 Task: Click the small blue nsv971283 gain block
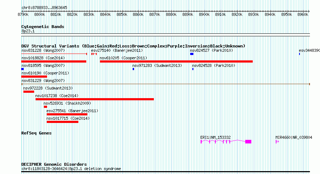tap(133, 69)
